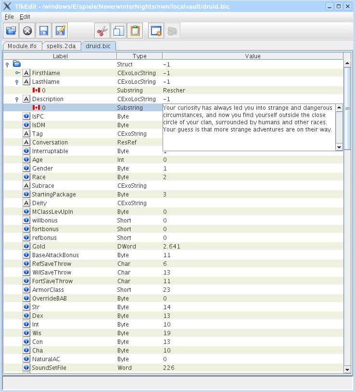Click the main table scrollbar down arrow

[347, 369]
